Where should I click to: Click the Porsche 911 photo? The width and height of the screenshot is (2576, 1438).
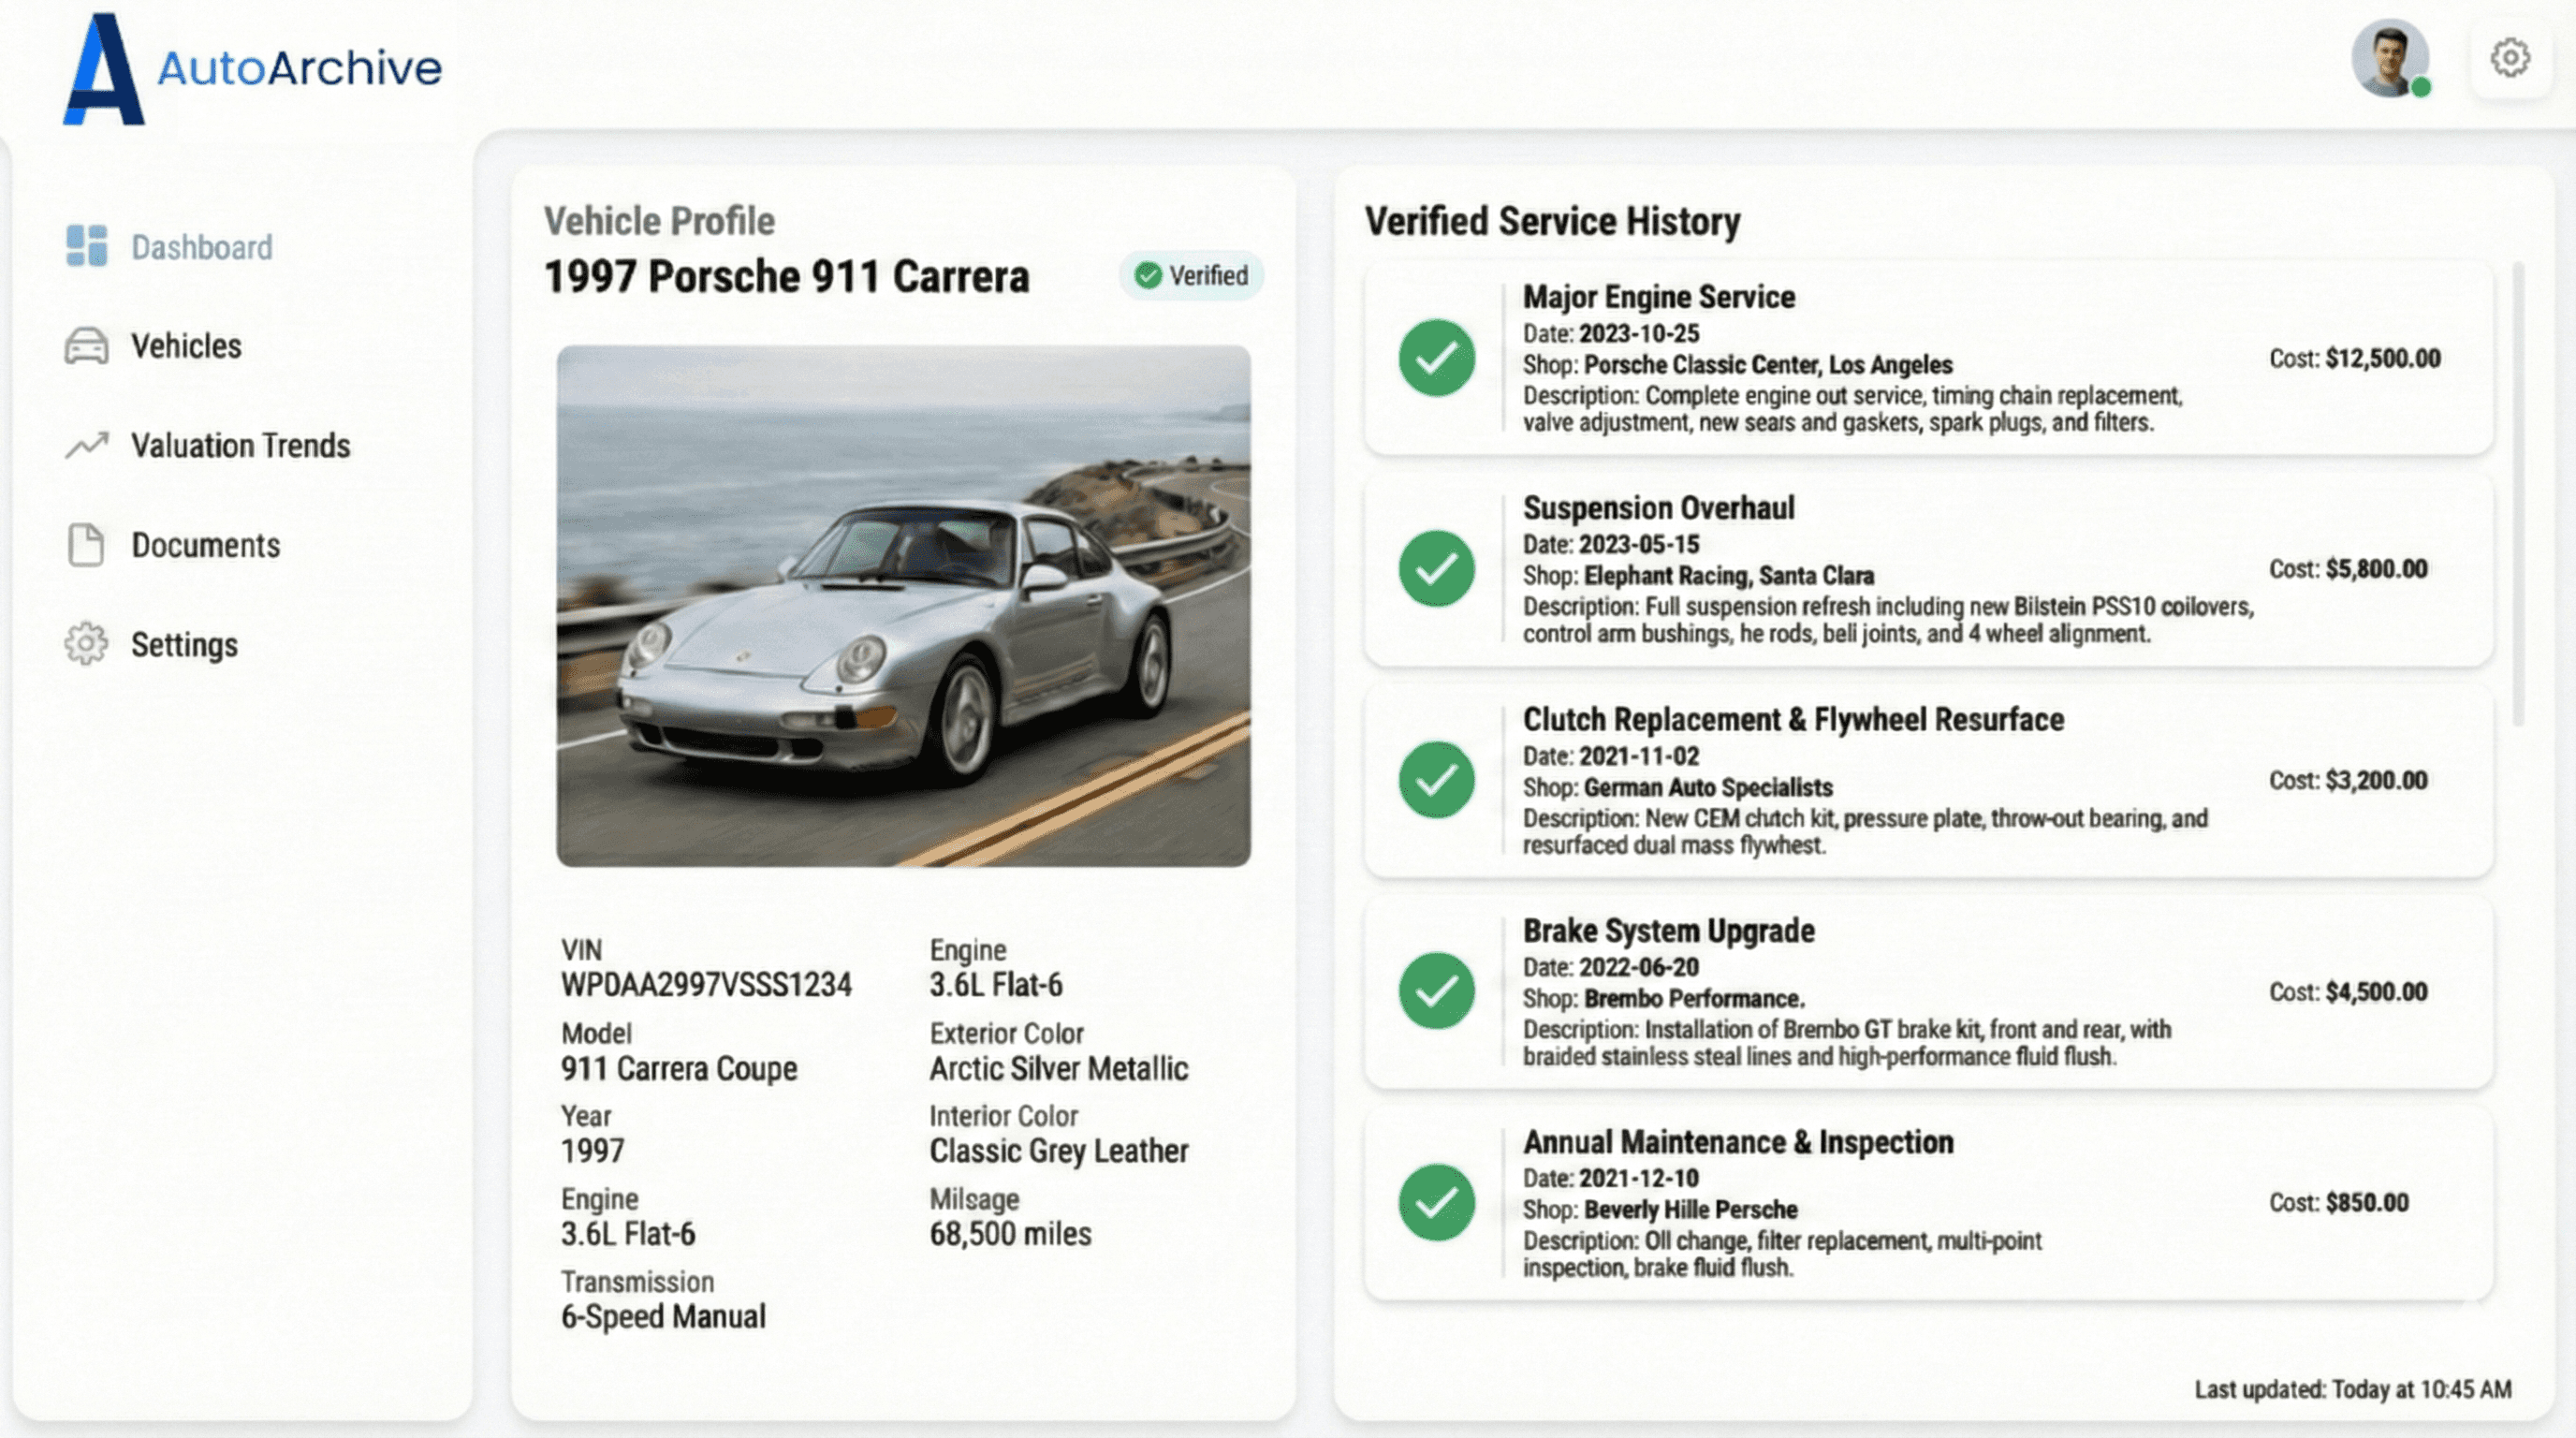pos(903,606)
